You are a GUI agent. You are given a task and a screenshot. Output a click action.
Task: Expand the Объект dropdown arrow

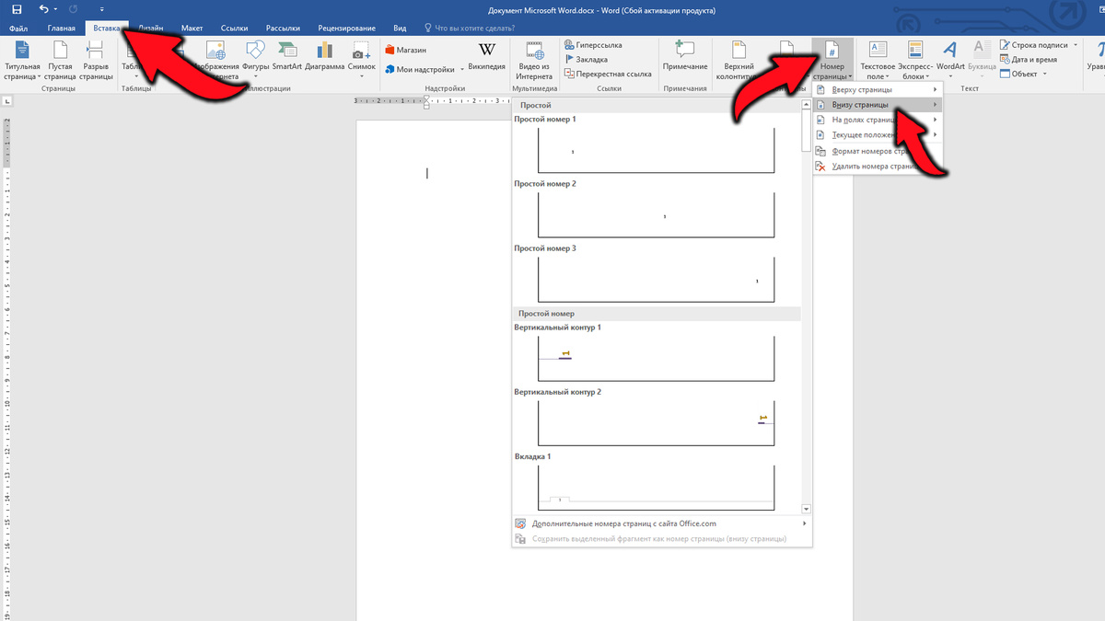point(1044,74)
